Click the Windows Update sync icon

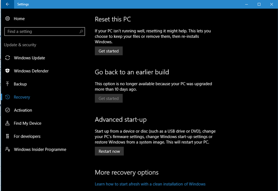click(7, 58)
